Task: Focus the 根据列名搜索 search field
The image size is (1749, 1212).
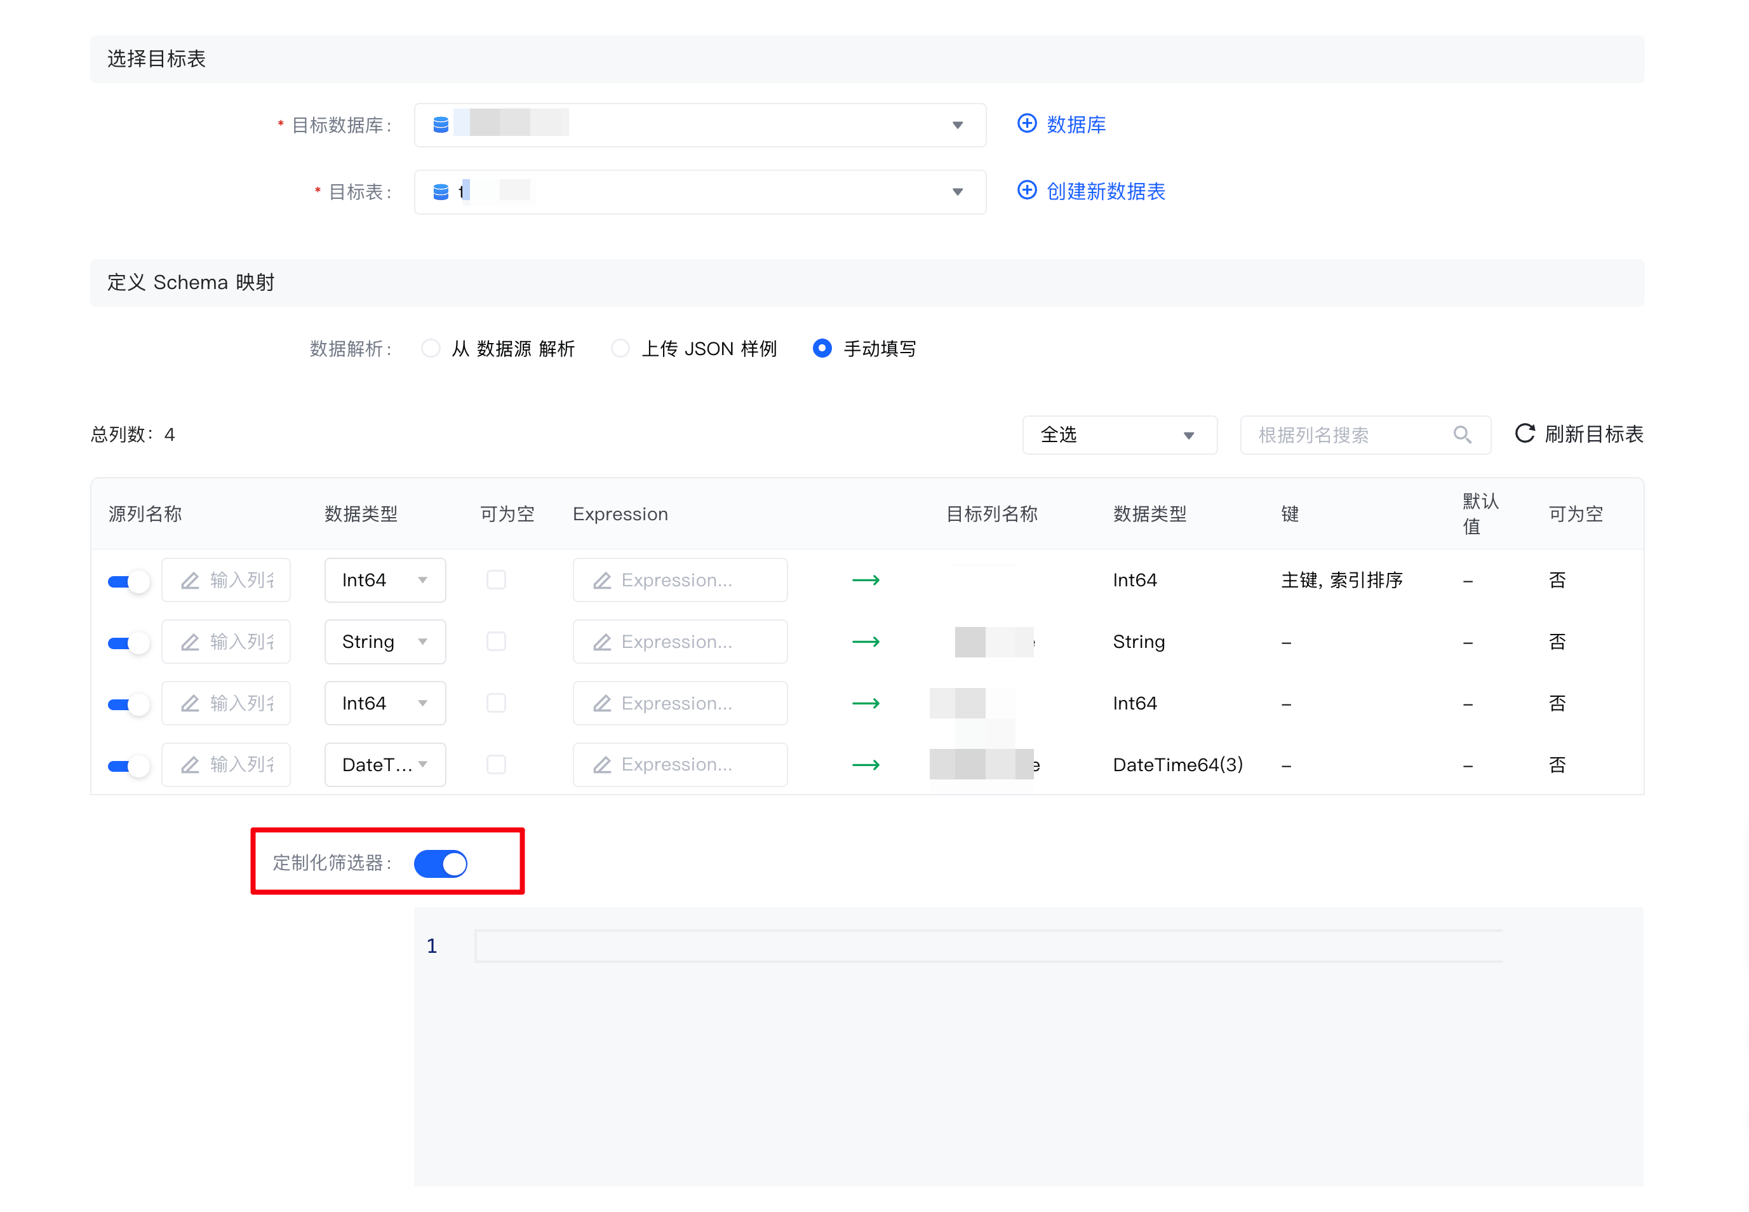Action: [1365, 434]
